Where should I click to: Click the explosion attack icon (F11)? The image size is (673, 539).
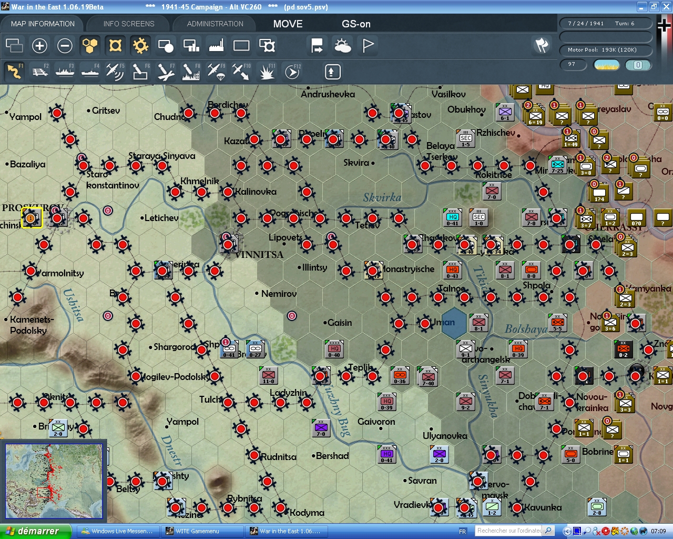tap(267, 72)
